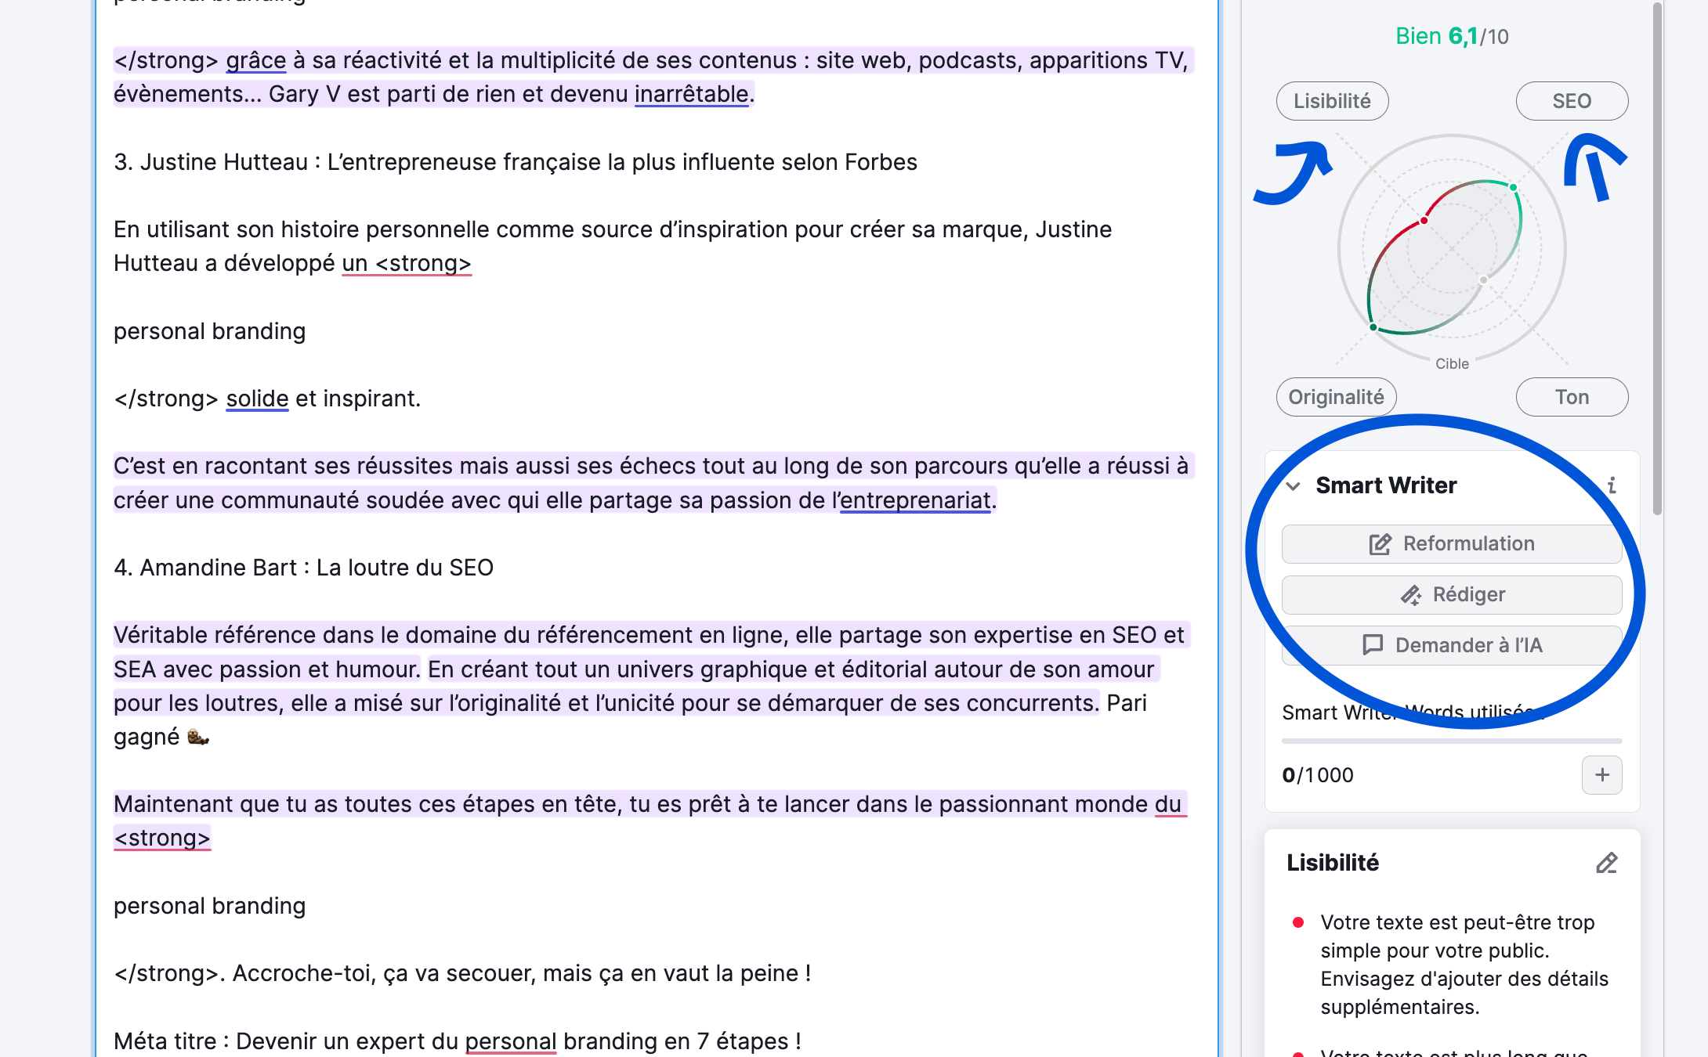Click the 'Bien 6,1/10' overall score

(x=1452, y=36)
